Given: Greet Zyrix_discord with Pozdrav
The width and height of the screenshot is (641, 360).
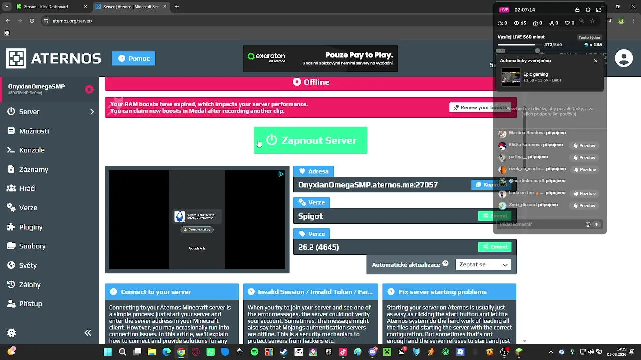Looking at the screenshot, I should (584, 206).
